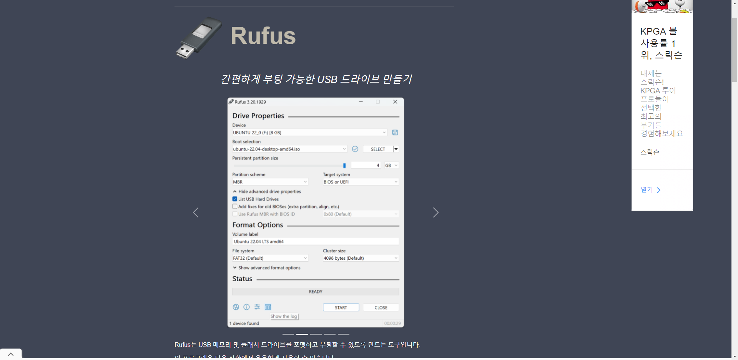Go to previous carousel screenshot

pos(196,212)
